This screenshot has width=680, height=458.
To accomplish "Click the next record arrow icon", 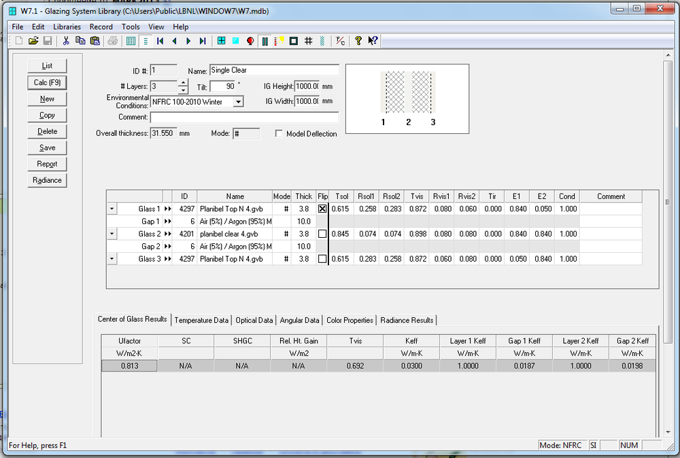I will (x=188, y=41).
